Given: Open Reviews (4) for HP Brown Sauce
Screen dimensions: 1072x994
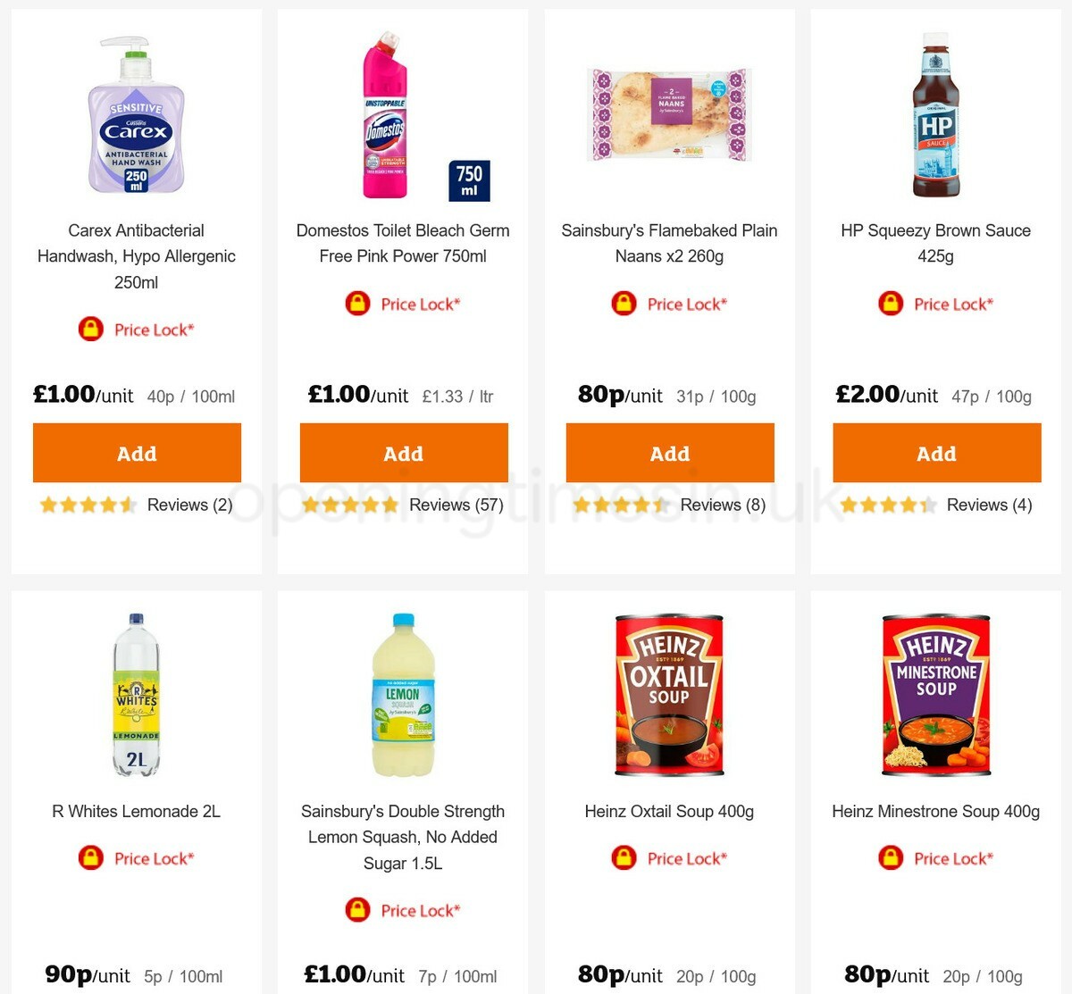Looking at the screenshot, I should pos(988,505).
